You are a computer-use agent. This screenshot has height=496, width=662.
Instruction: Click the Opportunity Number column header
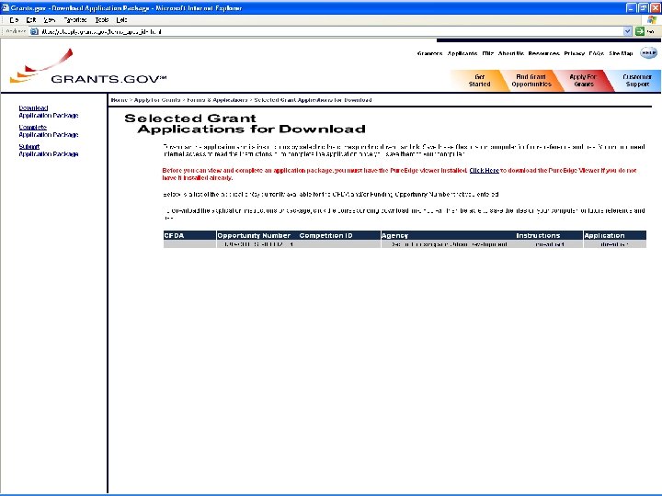[254, 235]
